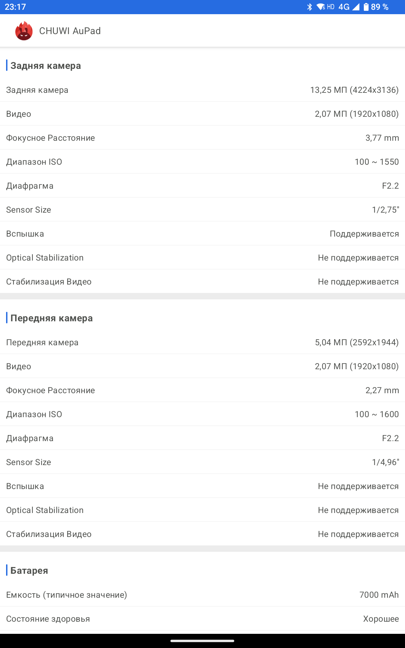Screen dimensions: 405x648
Task: Tap the Wi-Fi status bar icon
Action: 321,7
